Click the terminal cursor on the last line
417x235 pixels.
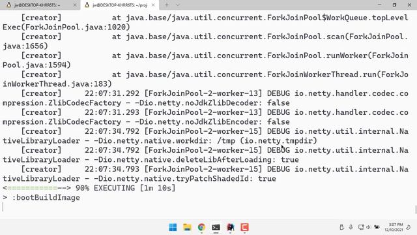click(x=3, y=207)
